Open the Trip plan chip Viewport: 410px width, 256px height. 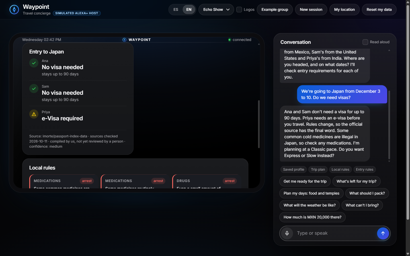[x=318, y=170]
